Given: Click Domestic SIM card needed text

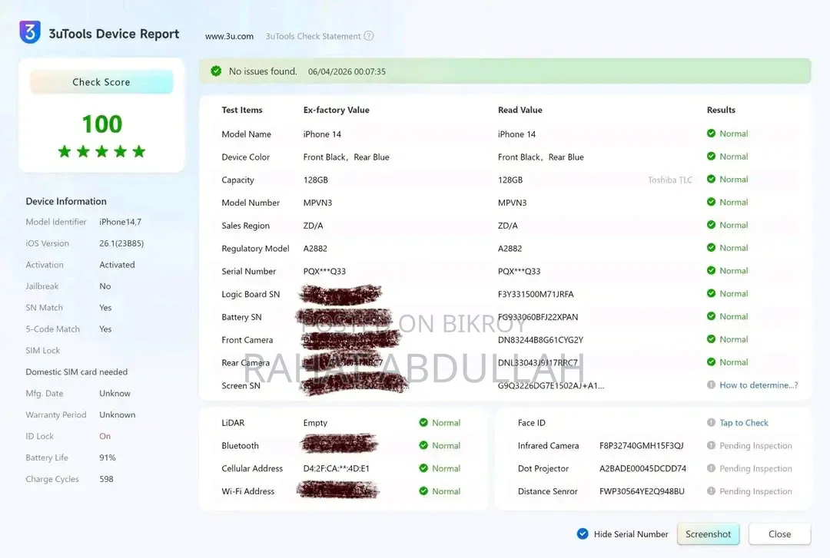Looking at the screenshot, I should (77, 371).
